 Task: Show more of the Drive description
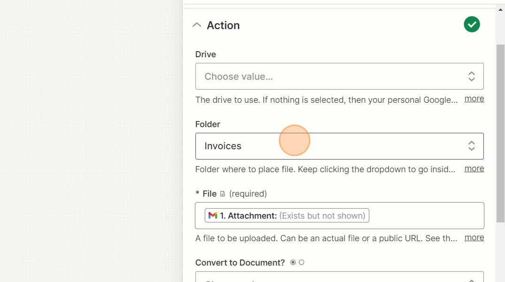click(x=474, y=99)
